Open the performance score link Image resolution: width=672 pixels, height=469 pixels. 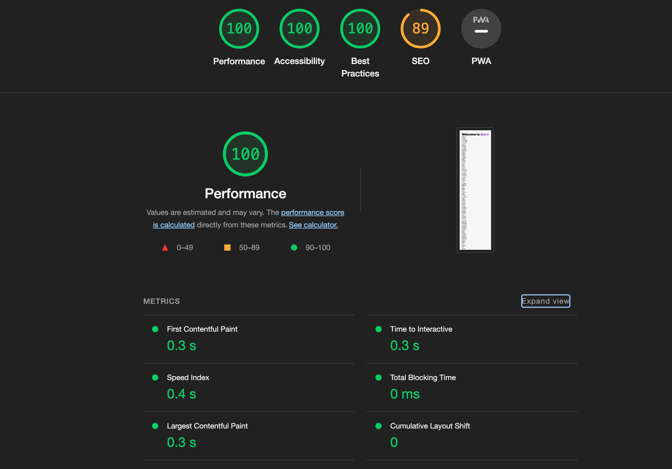[x=312, y=212]
